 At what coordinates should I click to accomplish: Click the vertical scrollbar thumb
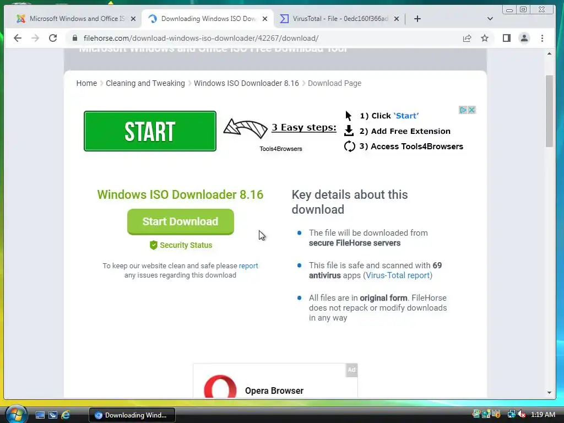(x=549, y=111)
